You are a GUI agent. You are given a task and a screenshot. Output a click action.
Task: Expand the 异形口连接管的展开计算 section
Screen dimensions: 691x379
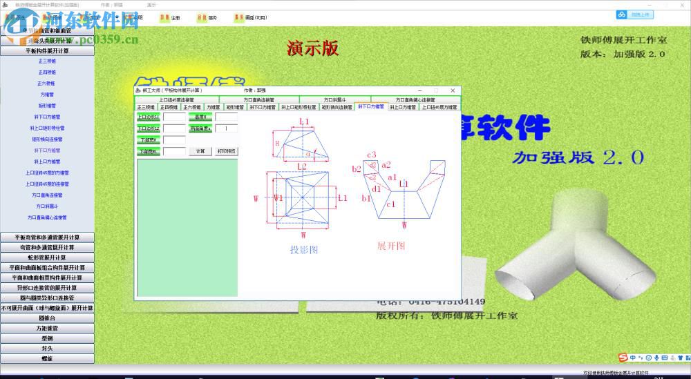click(47, 288)
